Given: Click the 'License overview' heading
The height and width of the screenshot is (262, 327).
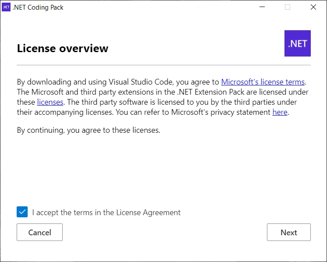Looking at the screenshot, I should pyautogui.click(x=63, y=48).
